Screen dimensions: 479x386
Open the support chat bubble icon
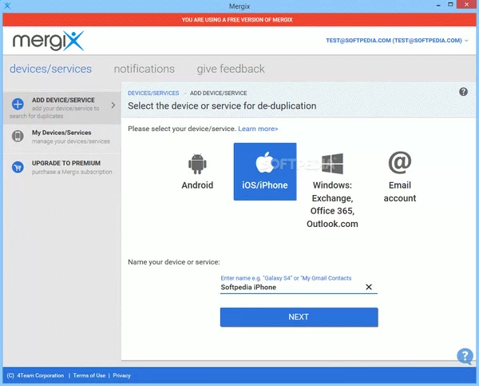(x=464, y=356)
